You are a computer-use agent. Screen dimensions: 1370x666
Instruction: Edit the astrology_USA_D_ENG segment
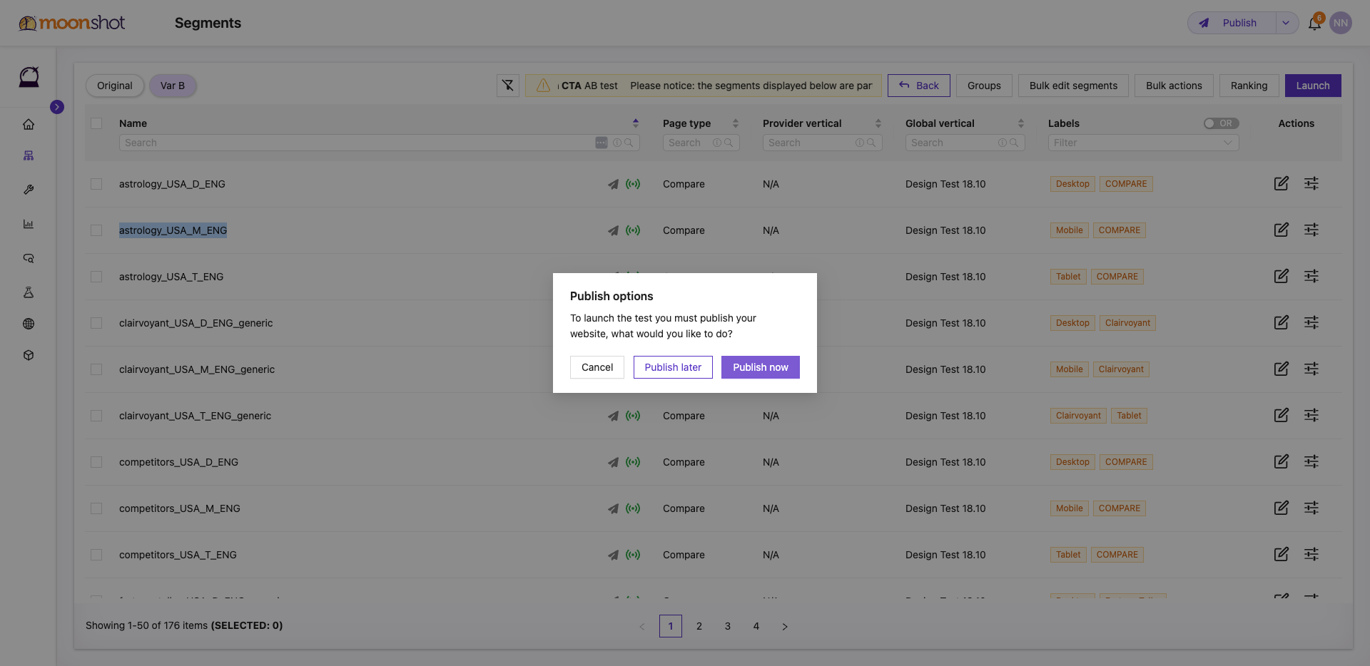pyautogui.click(x=1282, y=183)
